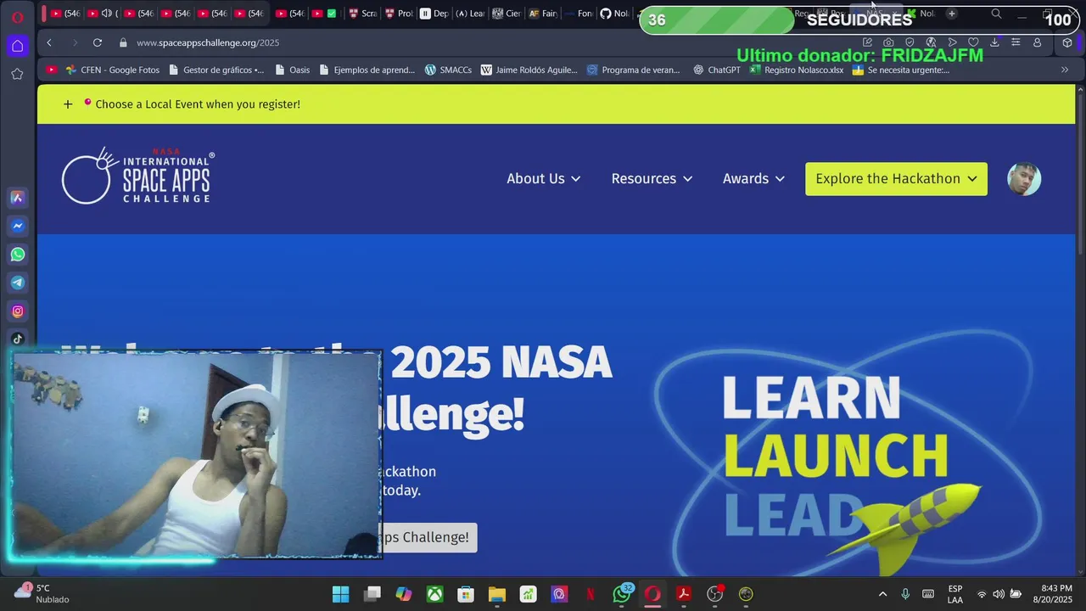
Task: Add page to bookmarks heart icon
Action: point(973,42)
